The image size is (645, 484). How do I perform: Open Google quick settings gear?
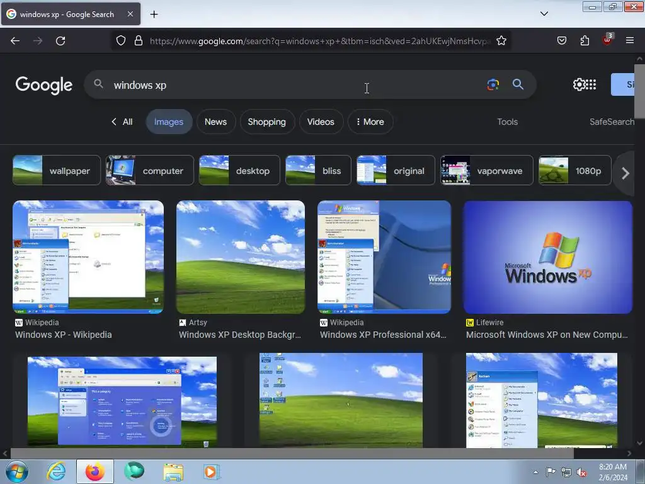click(578, 84)
